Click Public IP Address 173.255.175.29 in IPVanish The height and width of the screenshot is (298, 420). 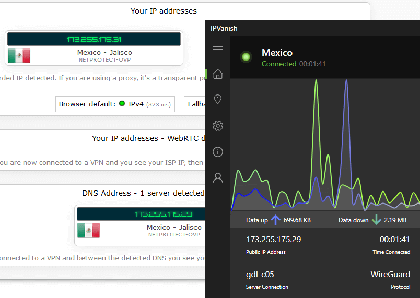(x=274, y=240)
